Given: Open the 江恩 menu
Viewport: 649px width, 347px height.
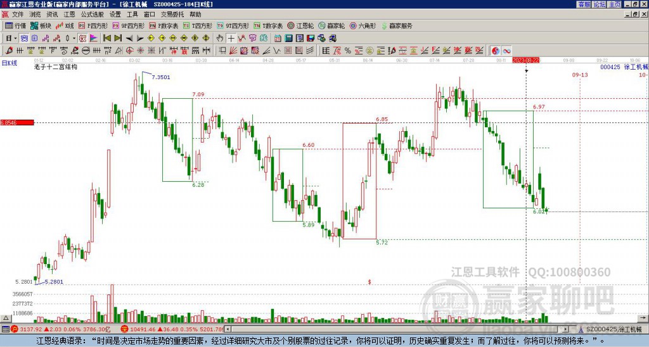Looking at the screenshot, I should pyautogui.click(x=69, y=15).
